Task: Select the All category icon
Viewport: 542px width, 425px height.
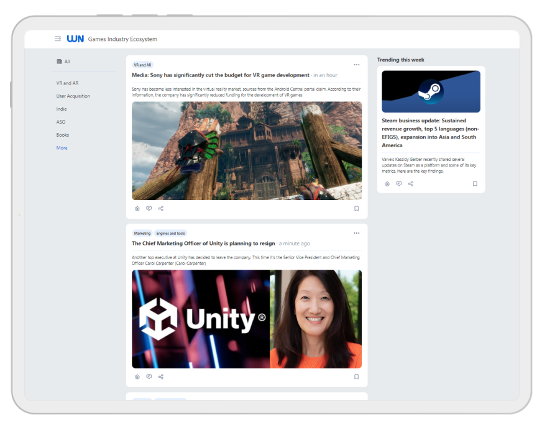Action: point(60,62)
